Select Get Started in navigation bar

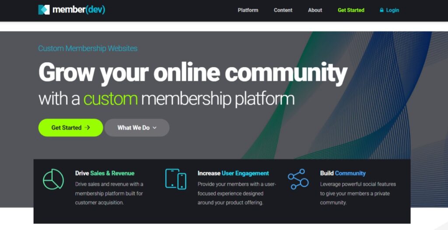(351, 10)
